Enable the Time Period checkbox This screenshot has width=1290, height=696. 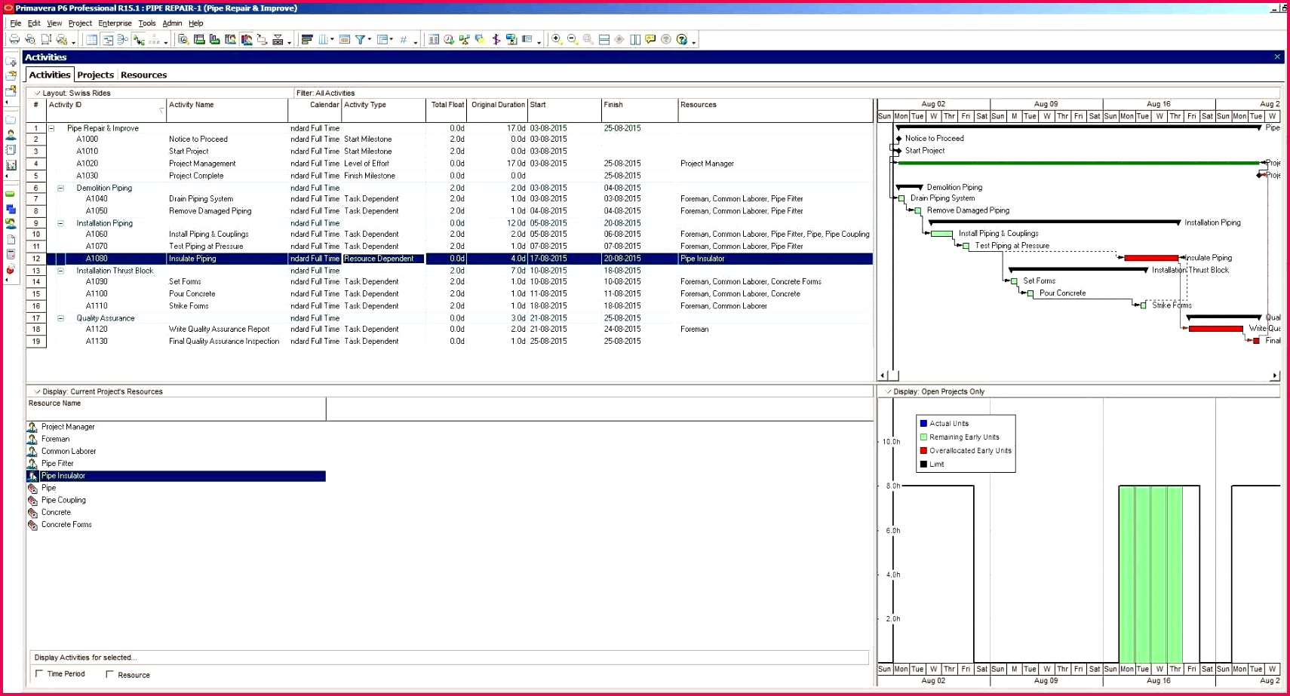(39, 673)
